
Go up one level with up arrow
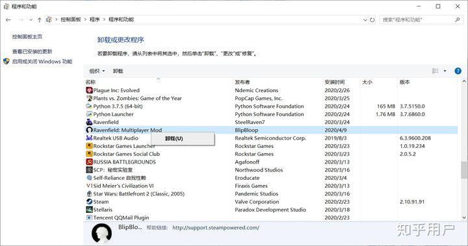coord(40,20)
